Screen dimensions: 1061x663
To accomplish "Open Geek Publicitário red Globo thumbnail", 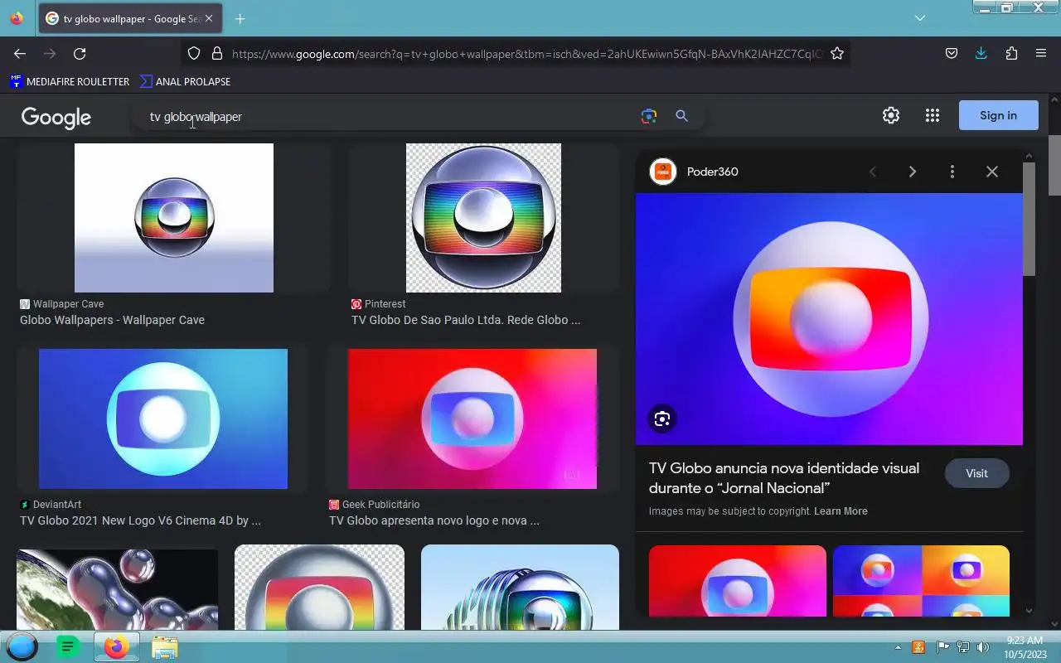I will [x=472, y=419].
